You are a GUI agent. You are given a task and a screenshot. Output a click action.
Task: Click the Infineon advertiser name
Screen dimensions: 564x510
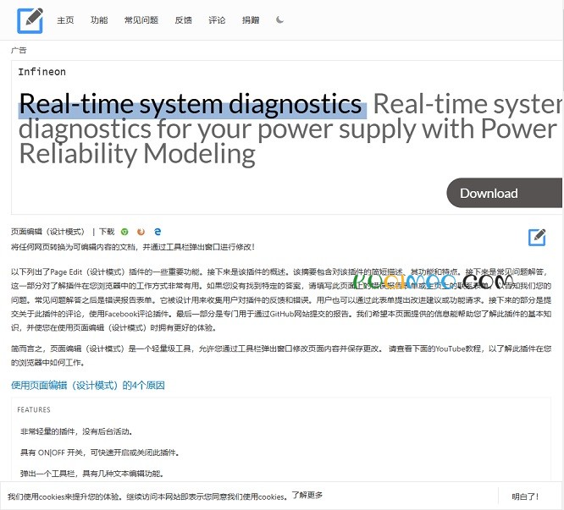[x=41, y=73]
